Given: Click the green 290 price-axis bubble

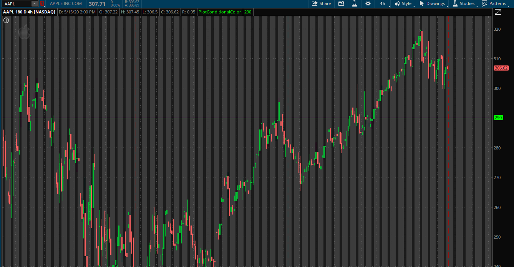Looking at the screenshot, I should click(498, 118).
